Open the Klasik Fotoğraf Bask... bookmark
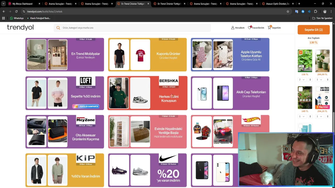 39,18
